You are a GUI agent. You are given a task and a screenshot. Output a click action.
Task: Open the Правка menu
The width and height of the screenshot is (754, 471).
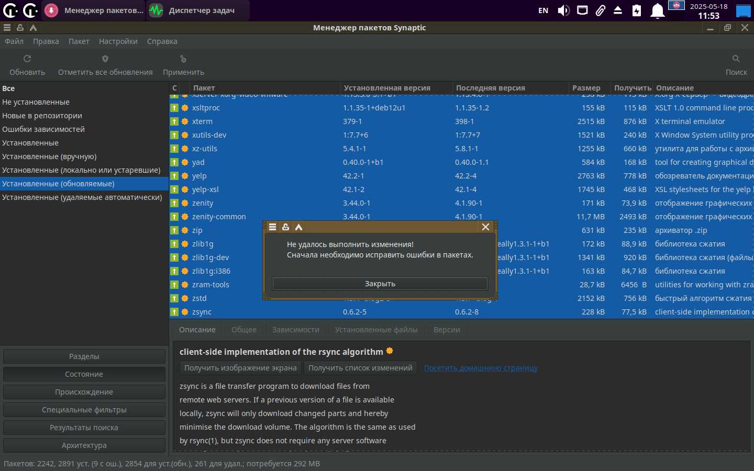pyautogui.click(x=46, y=41)
